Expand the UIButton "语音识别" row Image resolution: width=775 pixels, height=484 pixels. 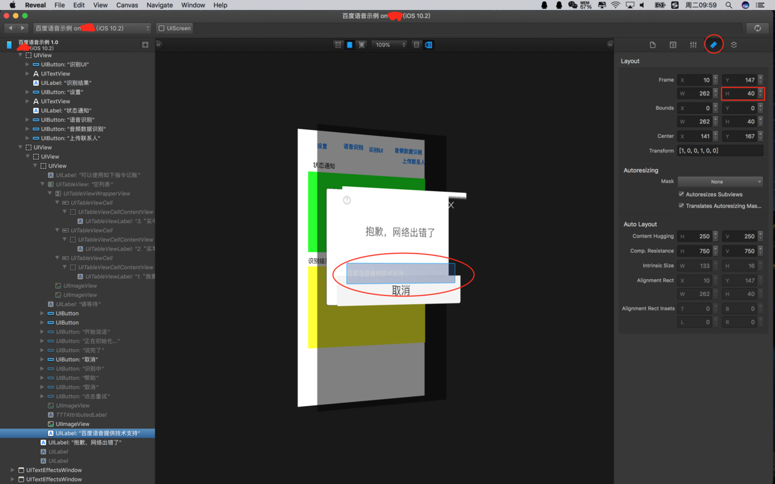27,120
